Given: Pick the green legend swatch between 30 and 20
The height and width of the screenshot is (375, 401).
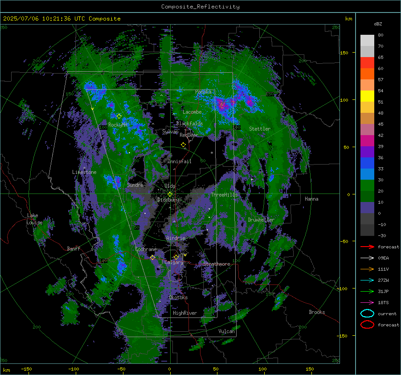Looking at the screenshot, I should coord(367,185).
